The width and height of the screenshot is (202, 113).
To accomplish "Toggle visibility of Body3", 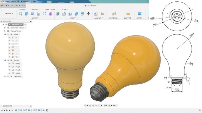I will tap(9, 70).
